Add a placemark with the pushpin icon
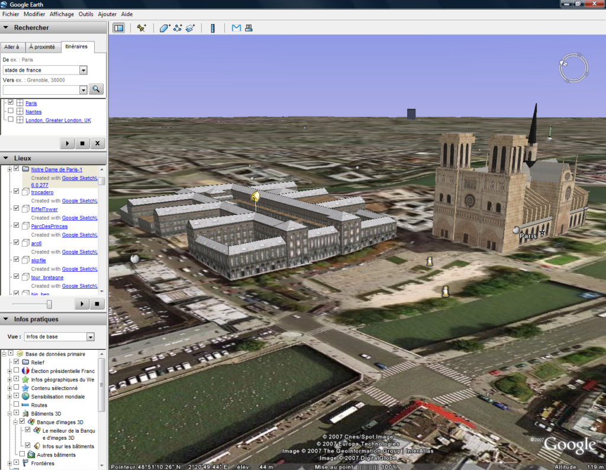This screenshot has width=606, height=470. [141, 28]
